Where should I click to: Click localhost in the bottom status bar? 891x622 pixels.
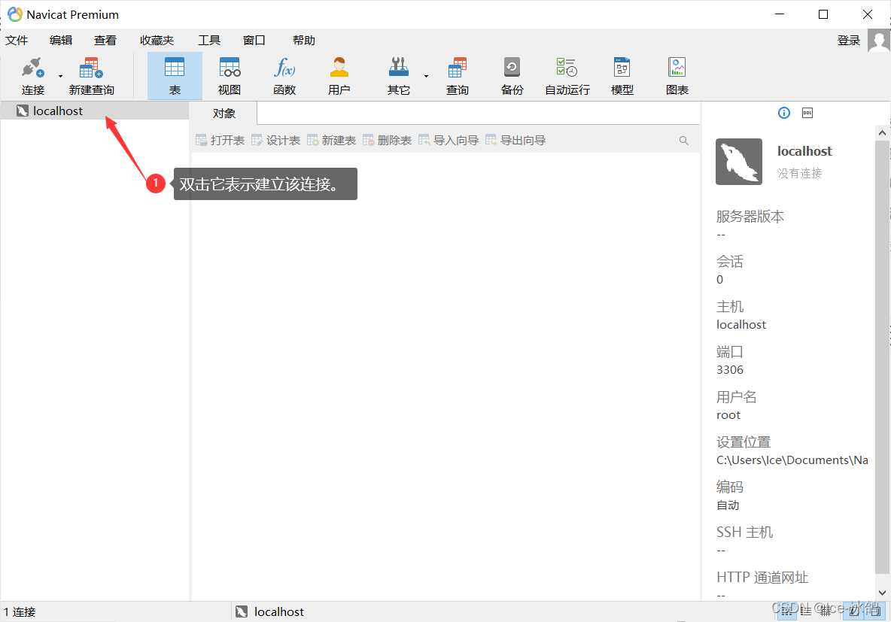(x=270, y=611)
